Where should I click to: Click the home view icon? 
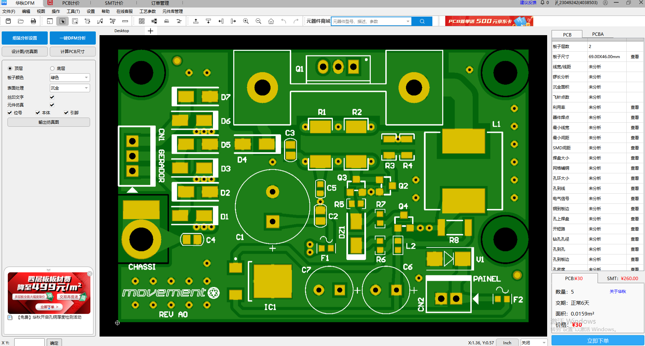[x=271, y=21]
